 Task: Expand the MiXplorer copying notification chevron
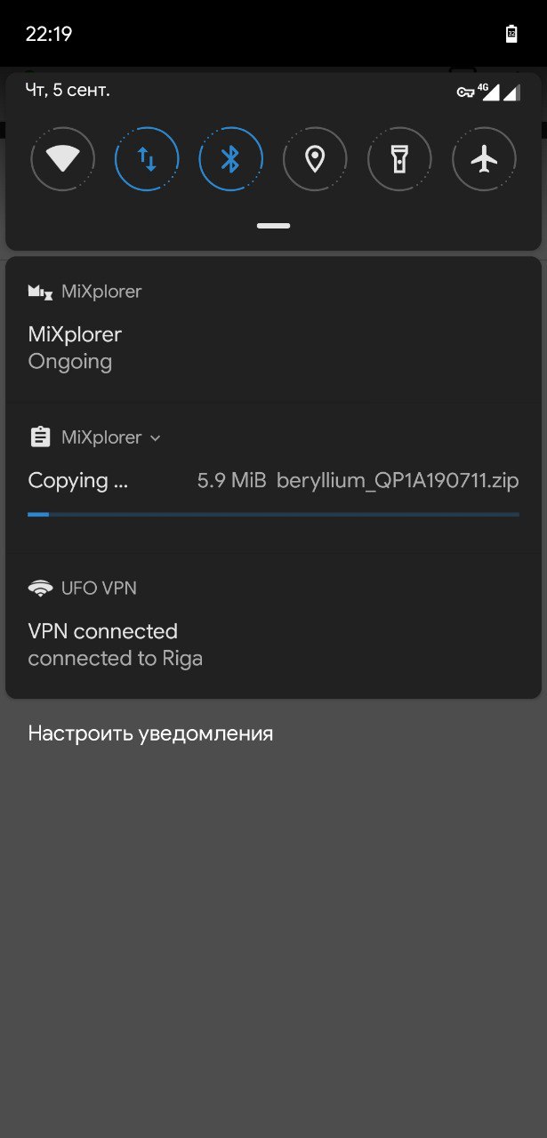[x=156, y=438]
